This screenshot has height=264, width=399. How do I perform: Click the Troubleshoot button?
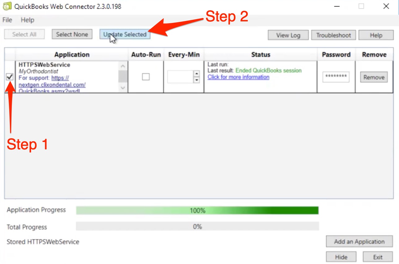point(333,35)
